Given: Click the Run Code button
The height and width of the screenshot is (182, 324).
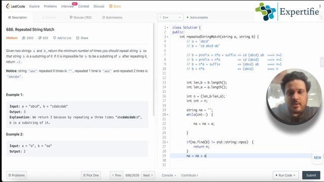Looking at the screenshot, I should (x=286, y=175).
